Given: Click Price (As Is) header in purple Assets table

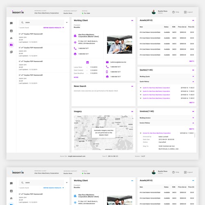Looking at the screenshot, I should (x=182, y=27).
